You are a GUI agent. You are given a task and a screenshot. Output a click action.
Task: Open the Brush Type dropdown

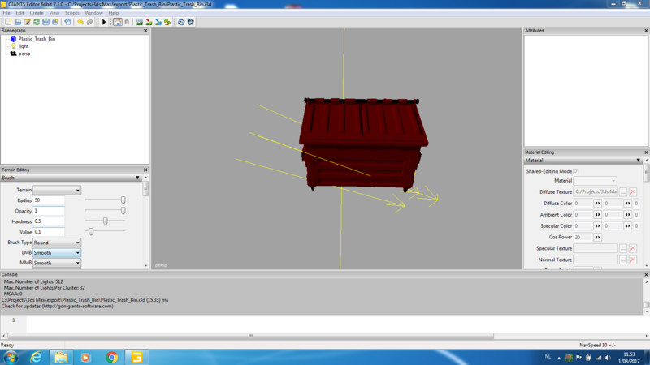[57, 243]
